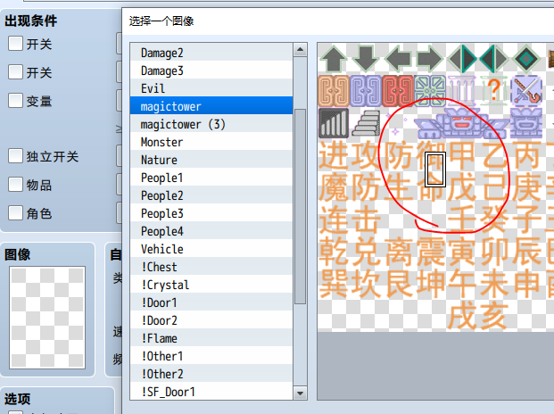
Task: Choose !Door2 in the image list
Action: (x=211, y=320)
